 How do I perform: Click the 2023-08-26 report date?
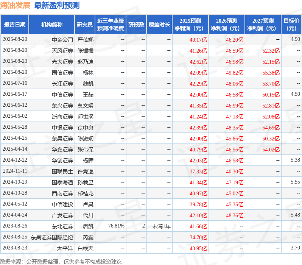15,226
